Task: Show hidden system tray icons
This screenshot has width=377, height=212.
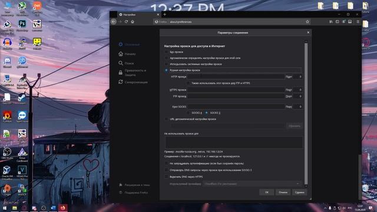Action: (x=325, y=208)
